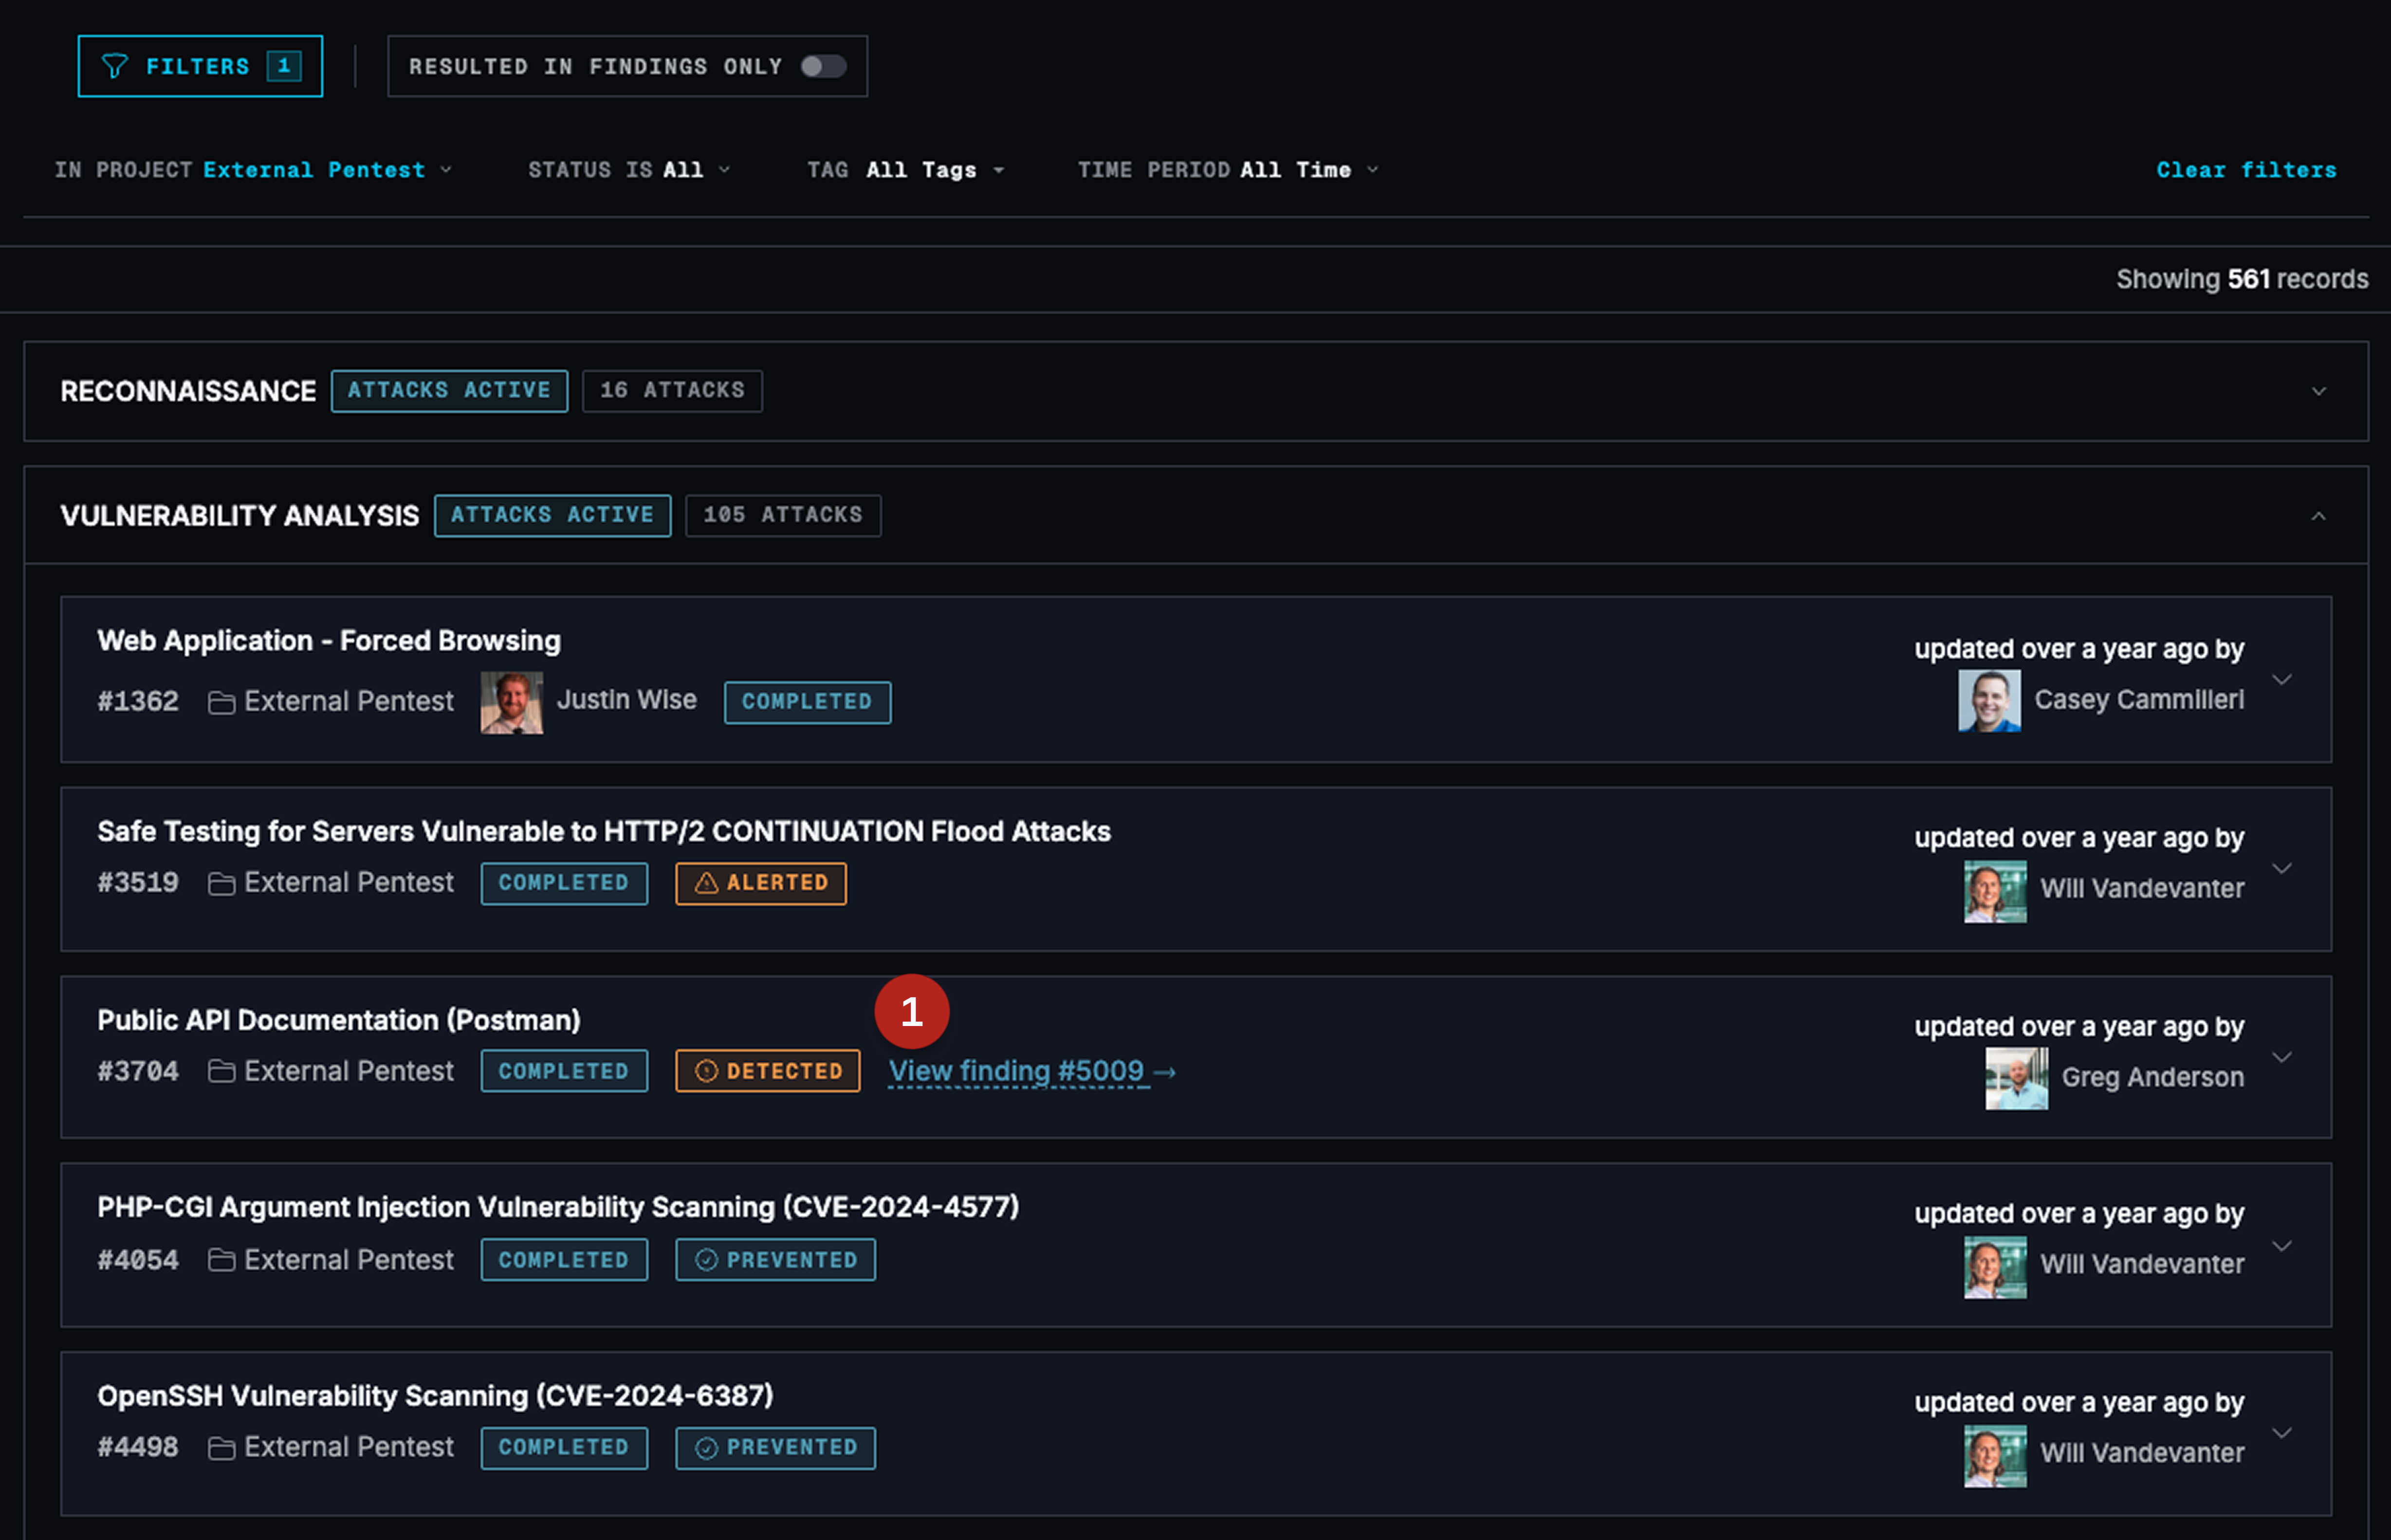Click the 16 Attacks badge

pos(673,391)
